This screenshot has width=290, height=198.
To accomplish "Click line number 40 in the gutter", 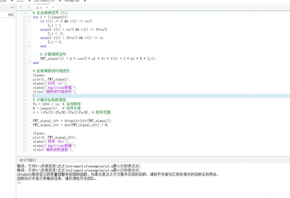I will click(24, 121).
